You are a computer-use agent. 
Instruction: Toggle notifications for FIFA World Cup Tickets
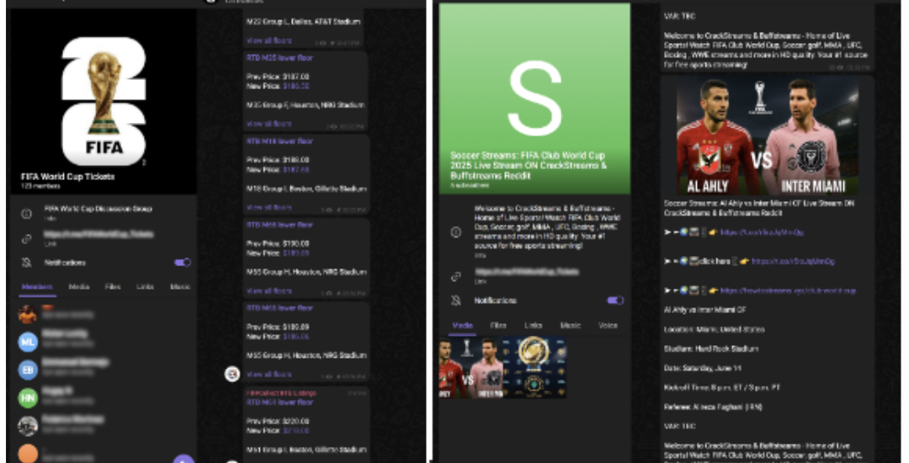tap(183, 263)
